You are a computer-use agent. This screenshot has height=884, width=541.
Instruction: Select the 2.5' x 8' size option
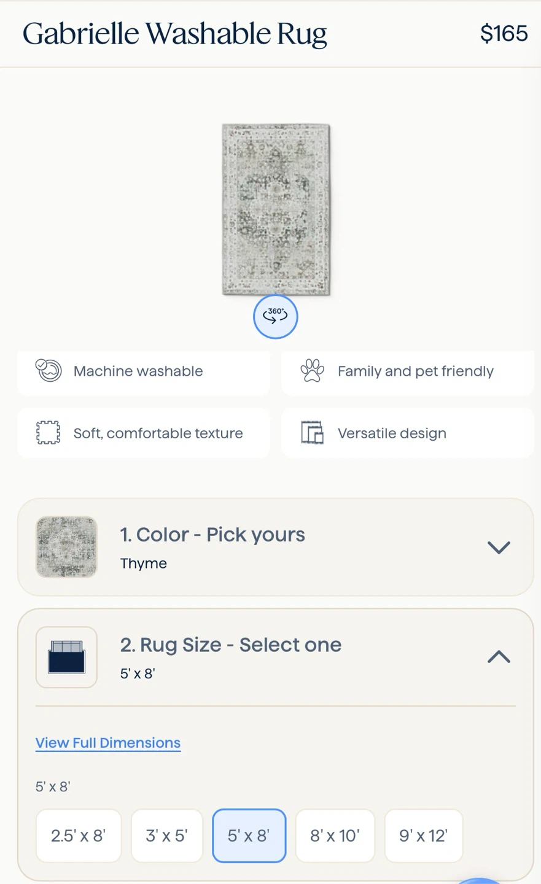coord(79,836)
